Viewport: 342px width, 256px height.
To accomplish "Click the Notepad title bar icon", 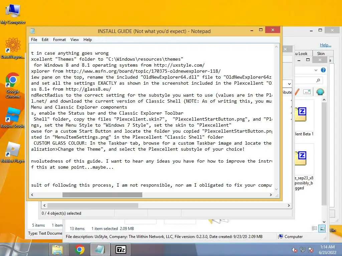I will (x=32, y=31).
